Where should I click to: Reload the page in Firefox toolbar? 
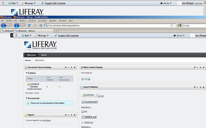click(29, 26)
